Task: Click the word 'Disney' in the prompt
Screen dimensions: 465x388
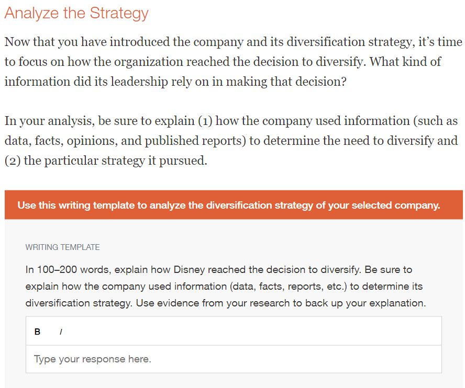Action: tap(190, 270)
